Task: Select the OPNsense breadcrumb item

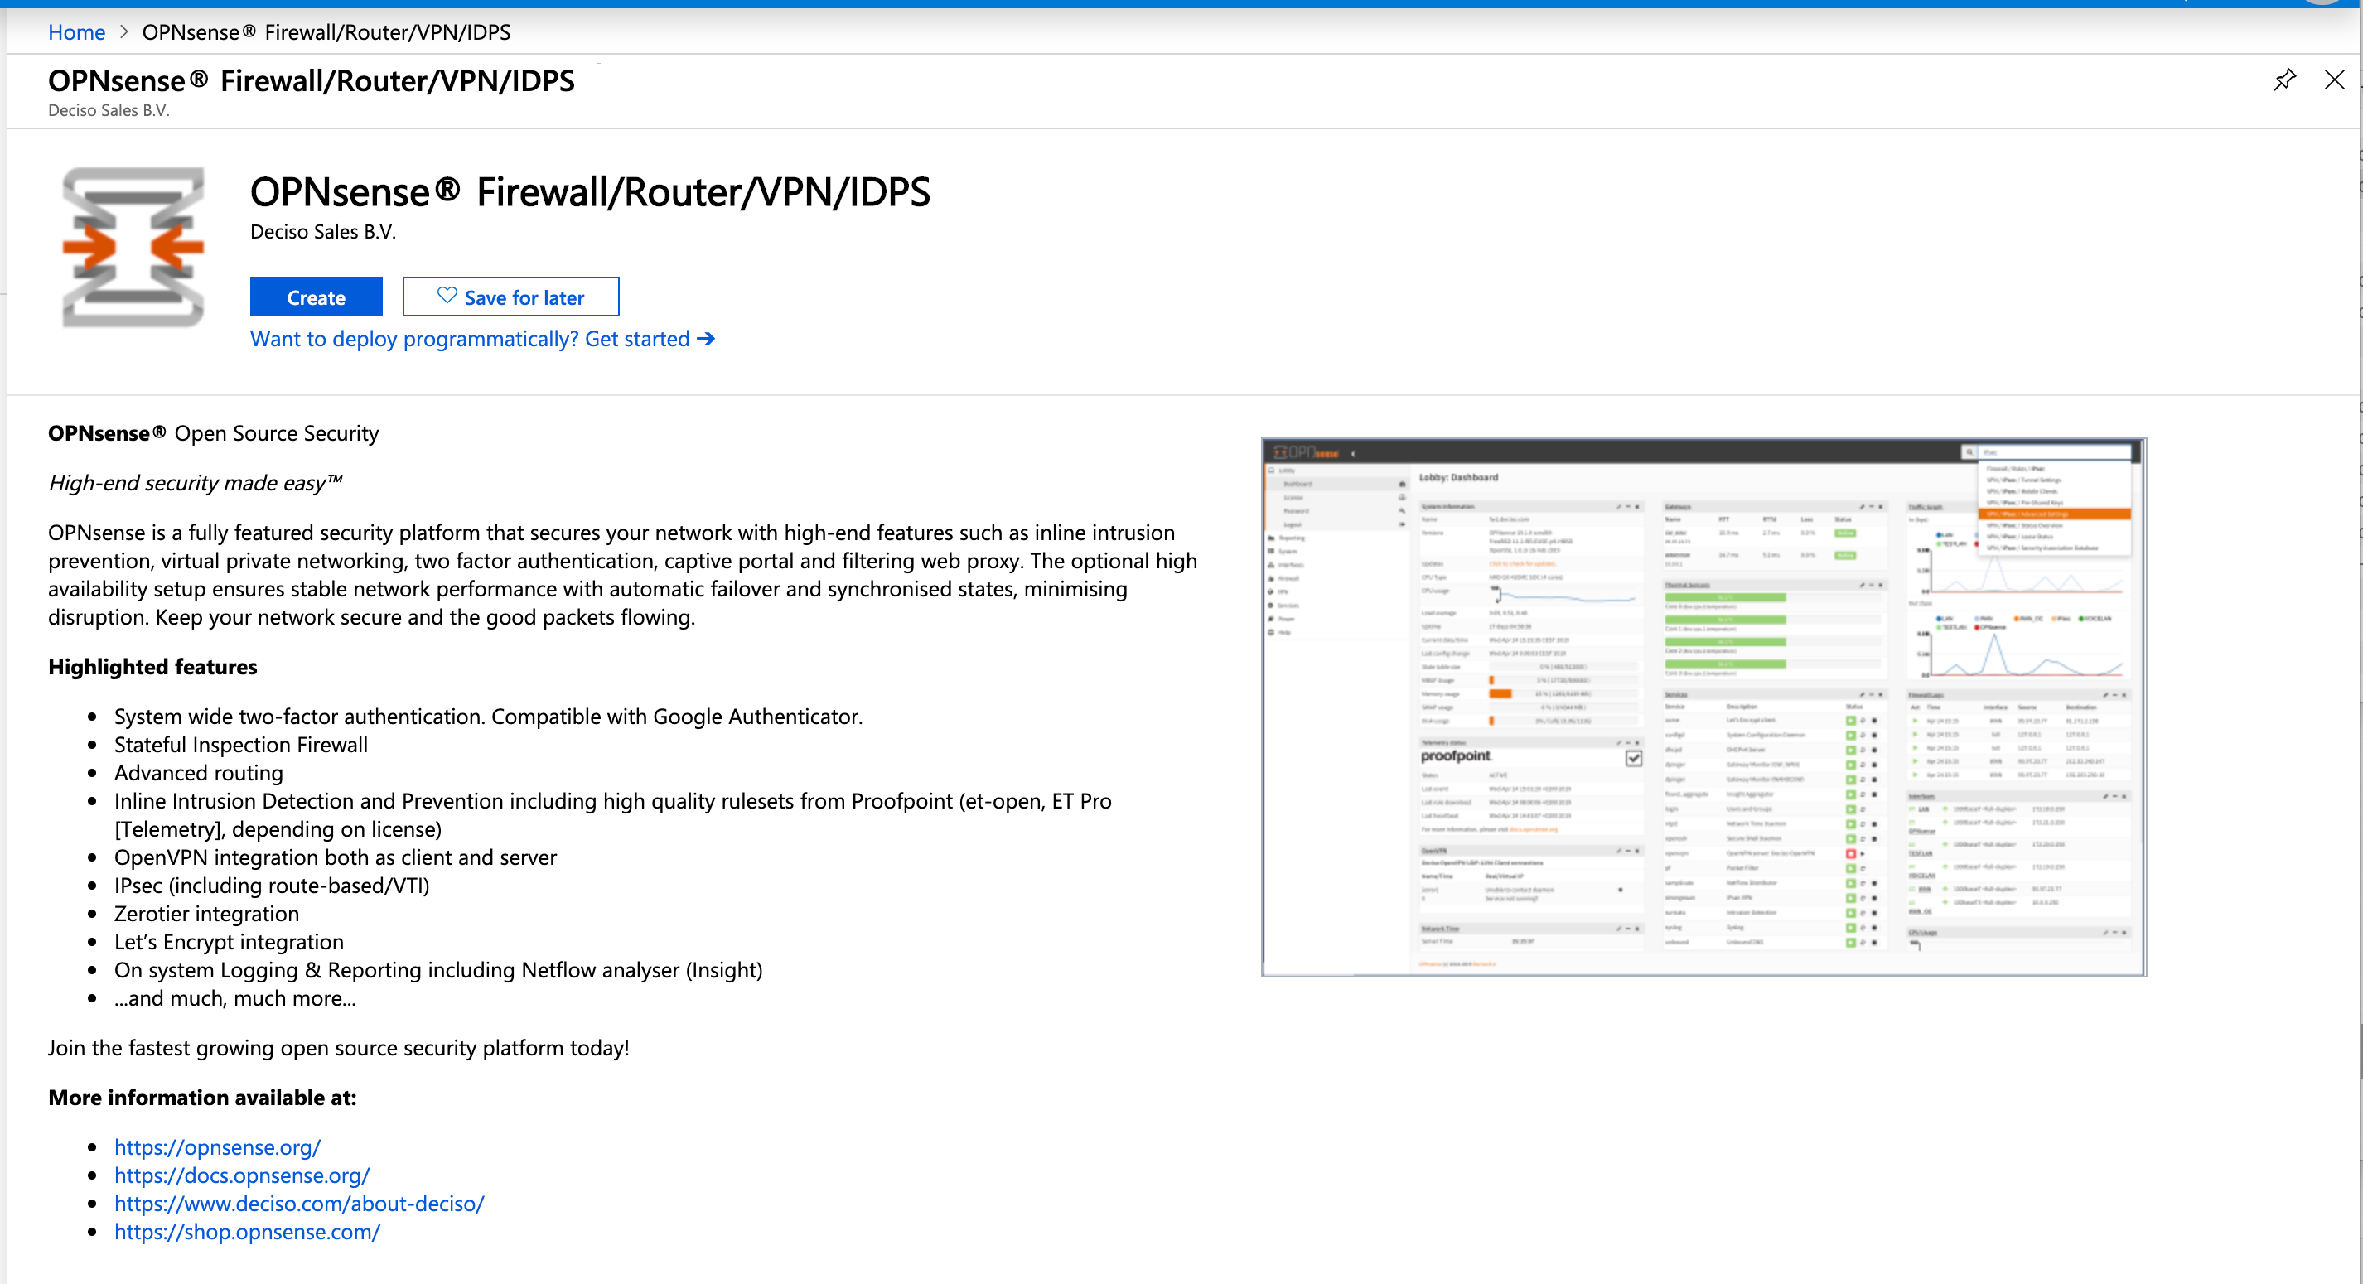Action: [x=326, y=33]
